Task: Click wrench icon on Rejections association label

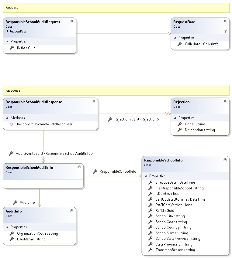Action: [110, 120]
